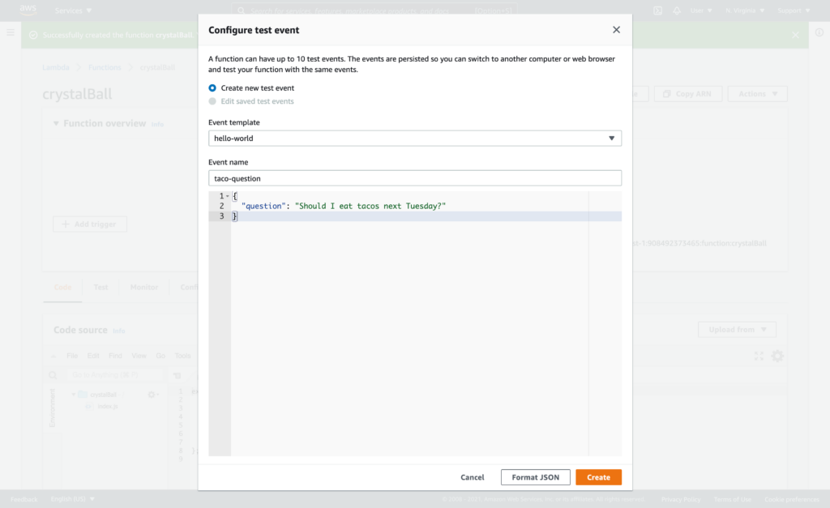The image size is (830, 508).
Task: Open the Find menu in code editor
Action: [x=115, y=356]
